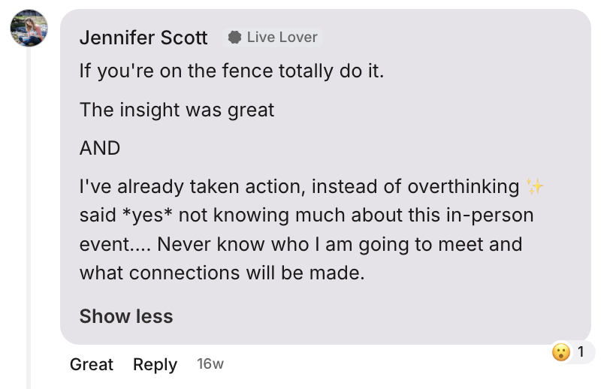
Task: React with the Great button
Action: (x=91, y=364)
